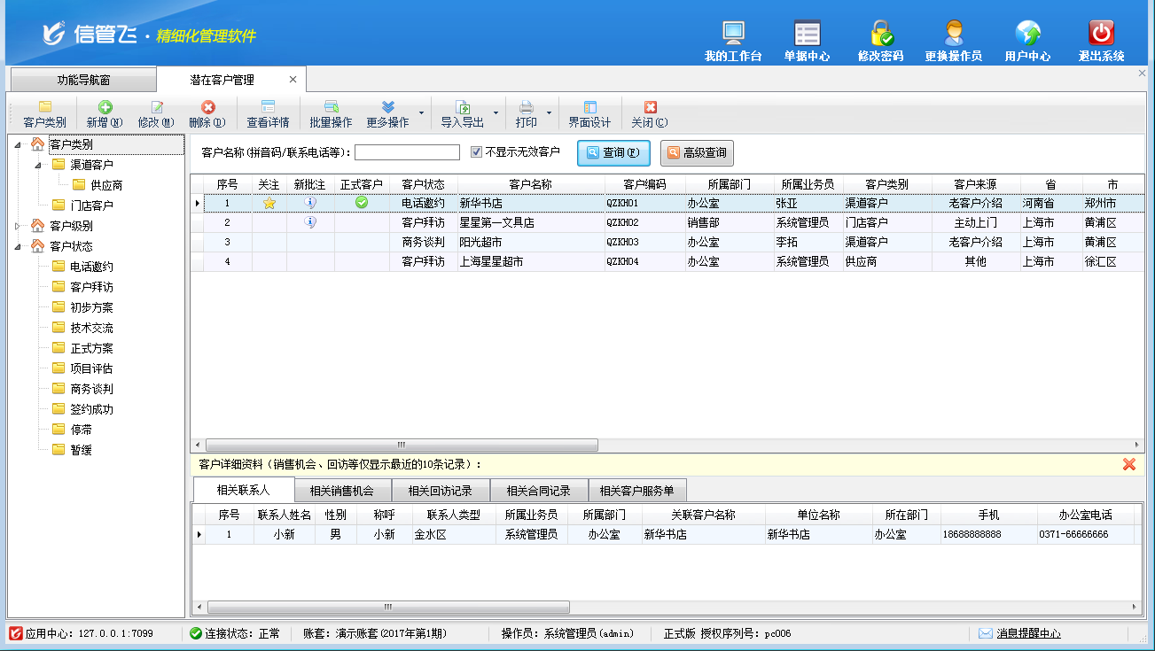
Task: Click green check mark in 正式客户 column
Action: (x=362, y=203)
